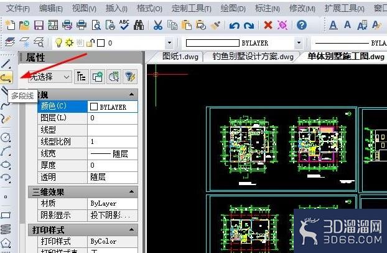Click the New drawing icon
This screenshot has height=253, width=387.
click(10, 25)
